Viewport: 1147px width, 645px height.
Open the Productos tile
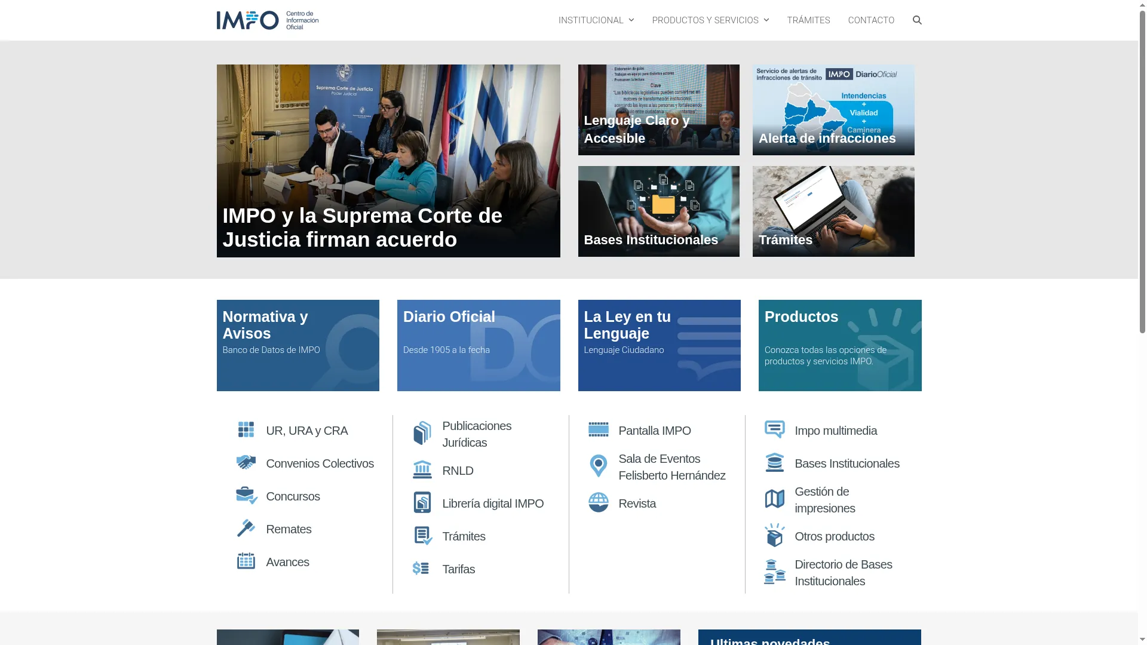(840, 345)
